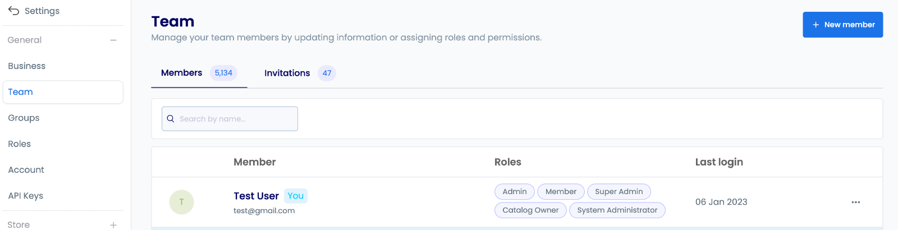Click the Catalog Owner role tag
The height and width of the screenshot is (230, 898).
(530, 210)
